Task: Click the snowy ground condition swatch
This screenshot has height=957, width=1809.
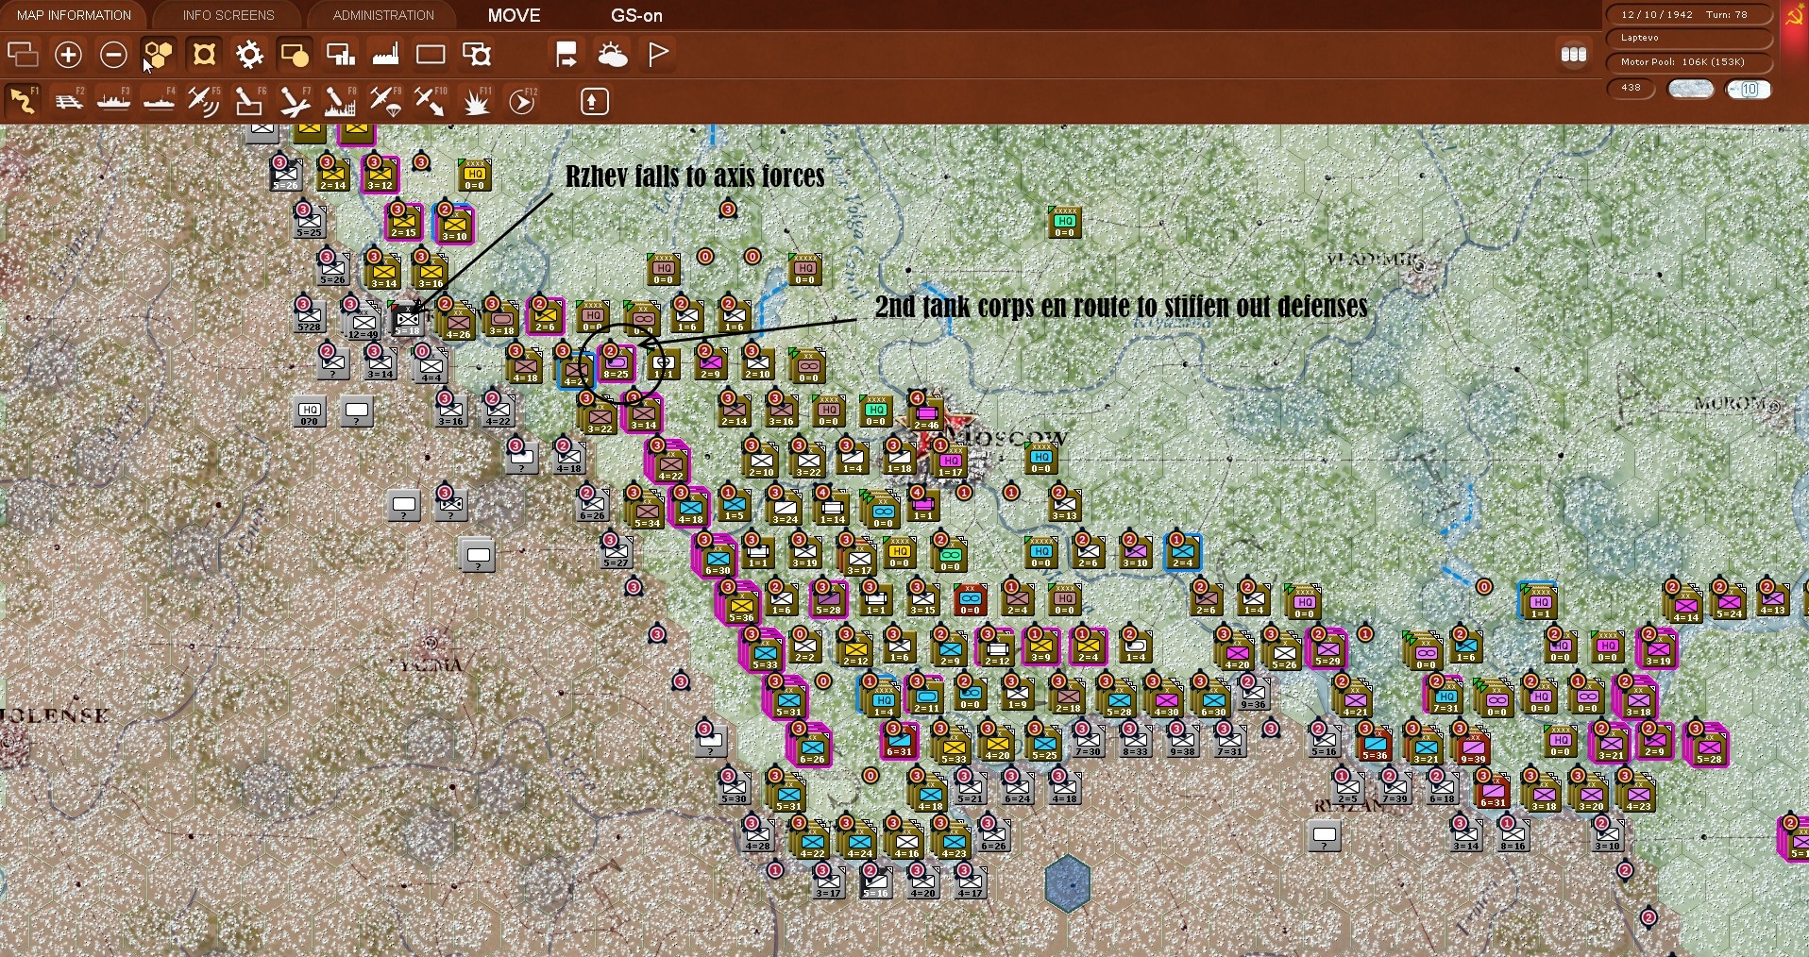Action: click(x=1691, y=89)
